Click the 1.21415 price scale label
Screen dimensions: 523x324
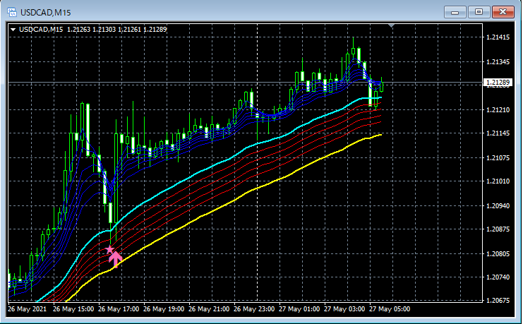click(x=498, y=37)
